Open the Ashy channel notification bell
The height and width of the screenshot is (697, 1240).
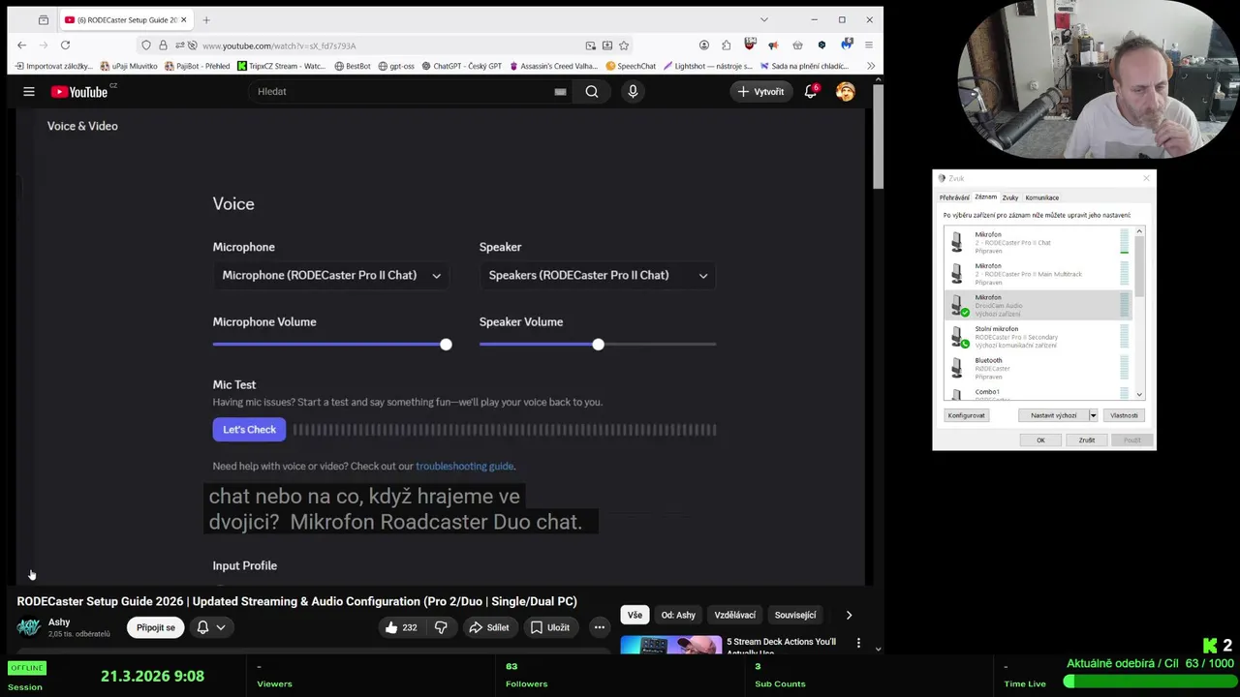pyautogui.click(x=202, y=627)
